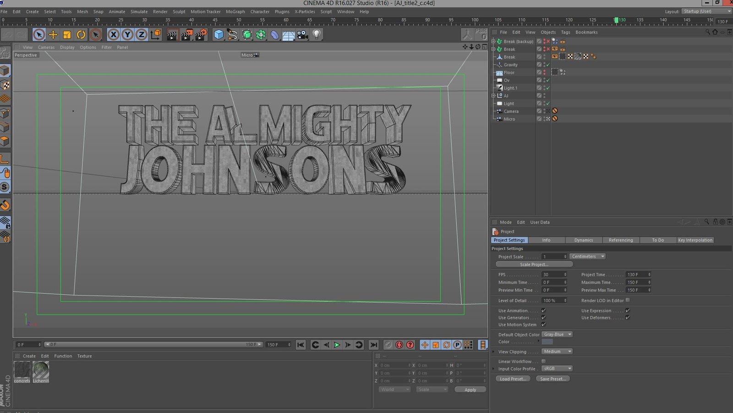Open the Centimeters unit dropdown
The width and height of the screenshot is (733, 413).
tap(588, 257)
